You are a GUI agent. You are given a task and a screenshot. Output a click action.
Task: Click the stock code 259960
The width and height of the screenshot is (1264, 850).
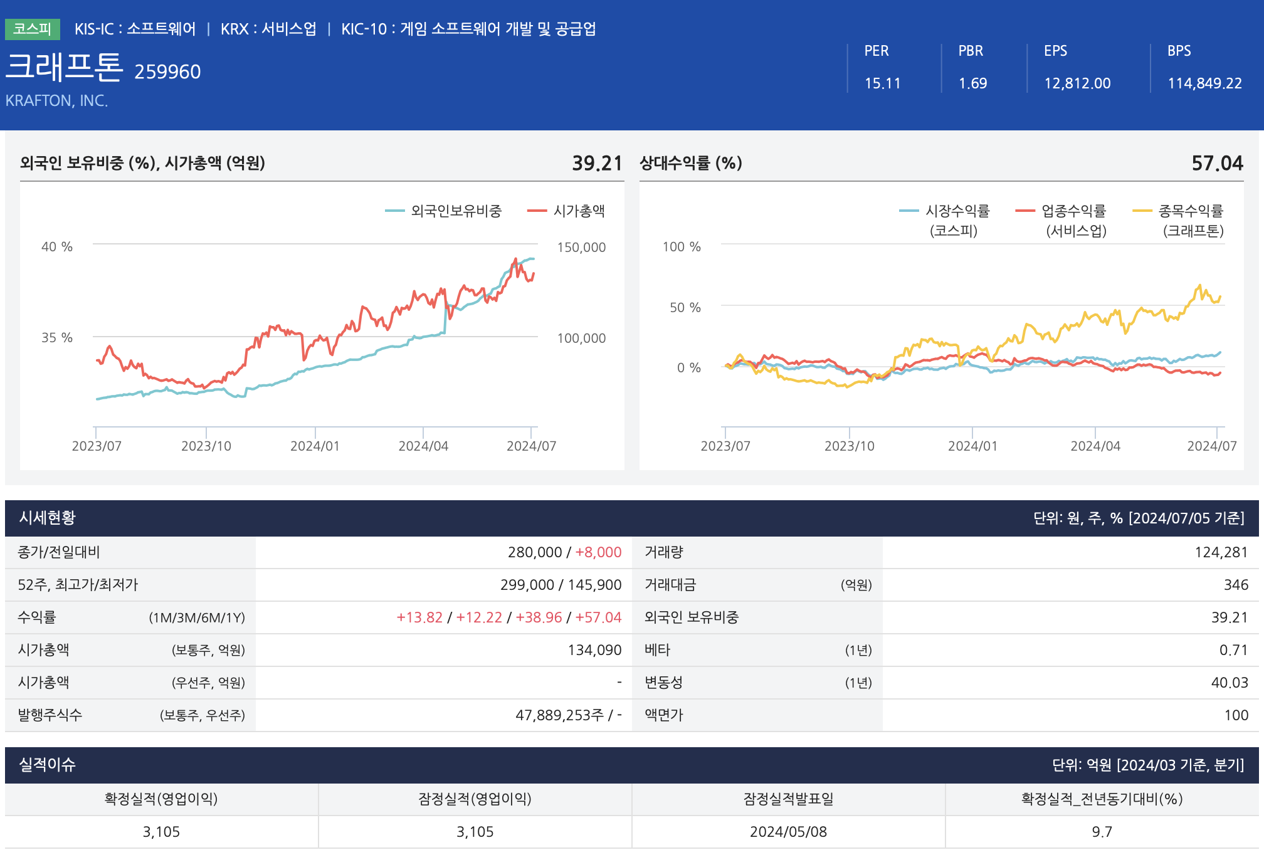pyautogui.click(x=167, y=72)
